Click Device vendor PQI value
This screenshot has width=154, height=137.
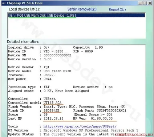pyautogui.click(x=46, y=67)
